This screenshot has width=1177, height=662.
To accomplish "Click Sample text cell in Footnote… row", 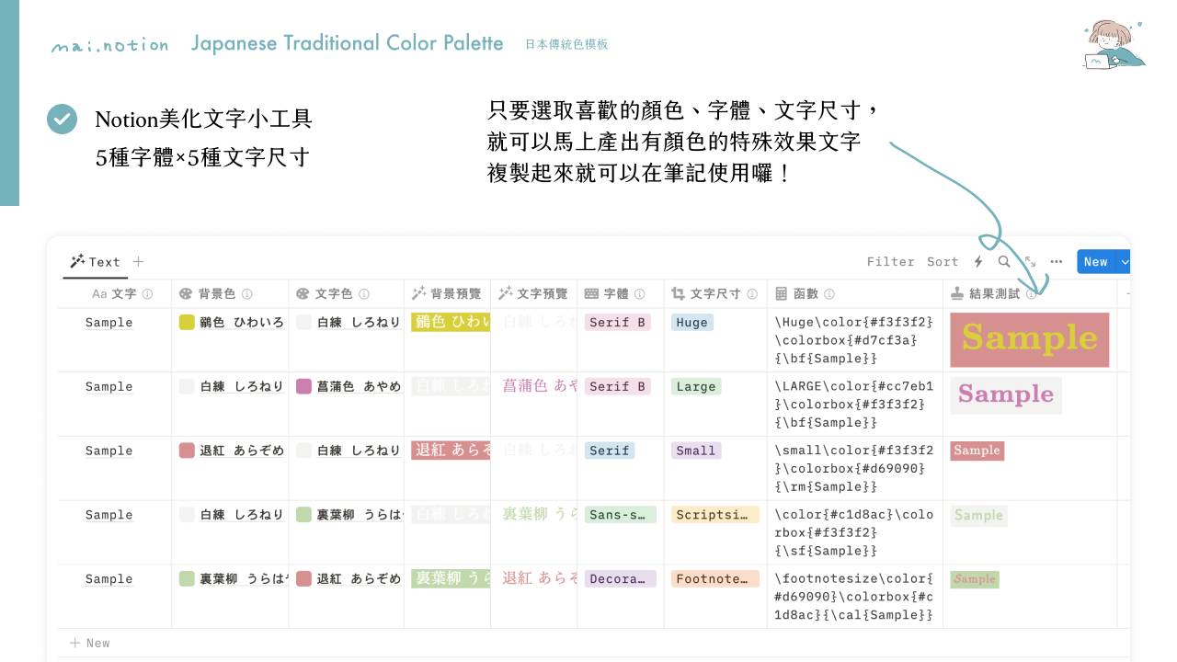I will (109, 579).
